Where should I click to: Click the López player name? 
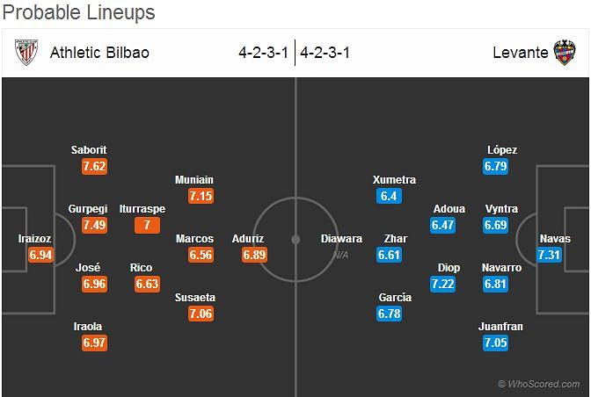point(502,150)
